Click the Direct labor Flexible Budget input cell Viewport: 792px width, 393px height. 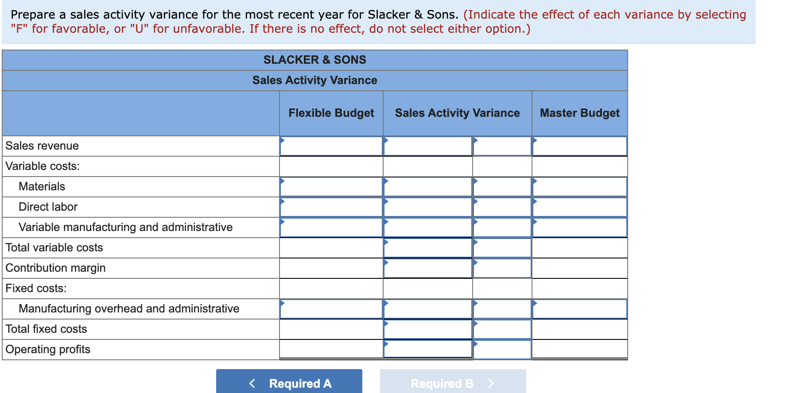(x=330, y=207)
